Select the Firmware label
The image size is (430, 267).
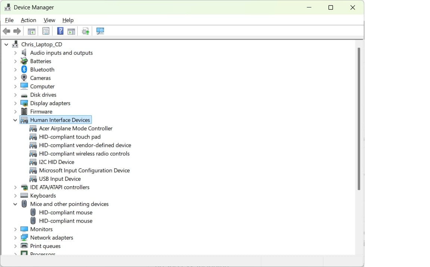(x=41, y=112)
